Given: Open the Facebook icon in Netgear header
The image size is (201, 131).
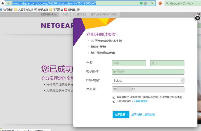Looking at the screenshot, I should [193, 14].
